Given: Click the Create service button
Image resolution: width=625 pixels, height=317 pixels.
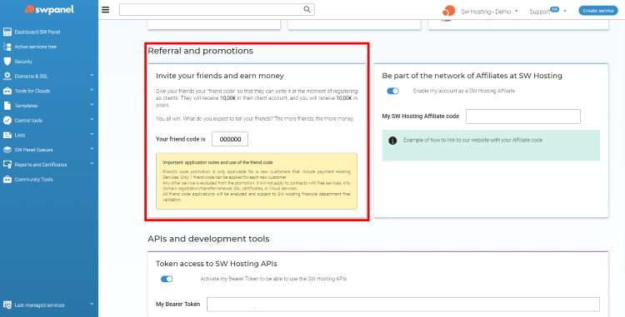Looking at the screenshot, I should tap(598, 11).
